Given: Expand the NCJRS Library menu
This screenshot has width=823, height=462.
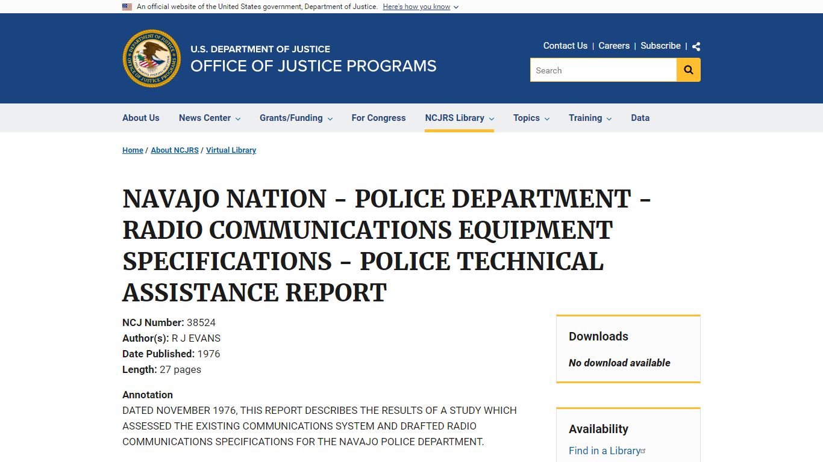Looking at the screenshot, I should click(x=459, y=118).
